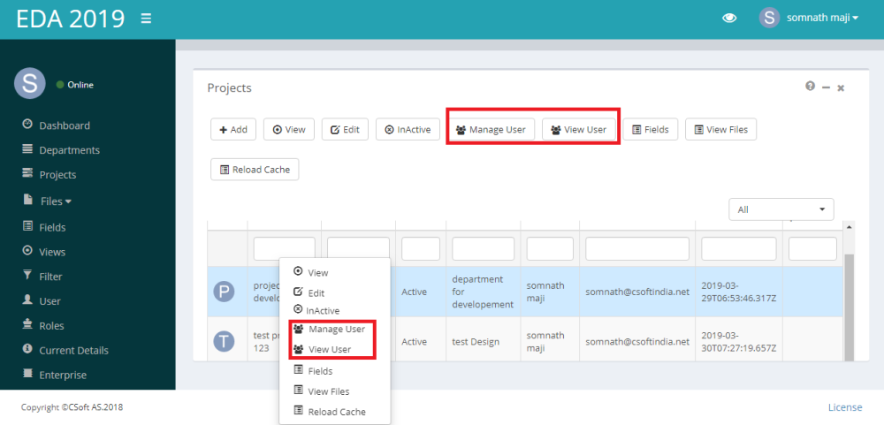
Task: Expand the Files submenu in sidebar
Action: [56, 201]
